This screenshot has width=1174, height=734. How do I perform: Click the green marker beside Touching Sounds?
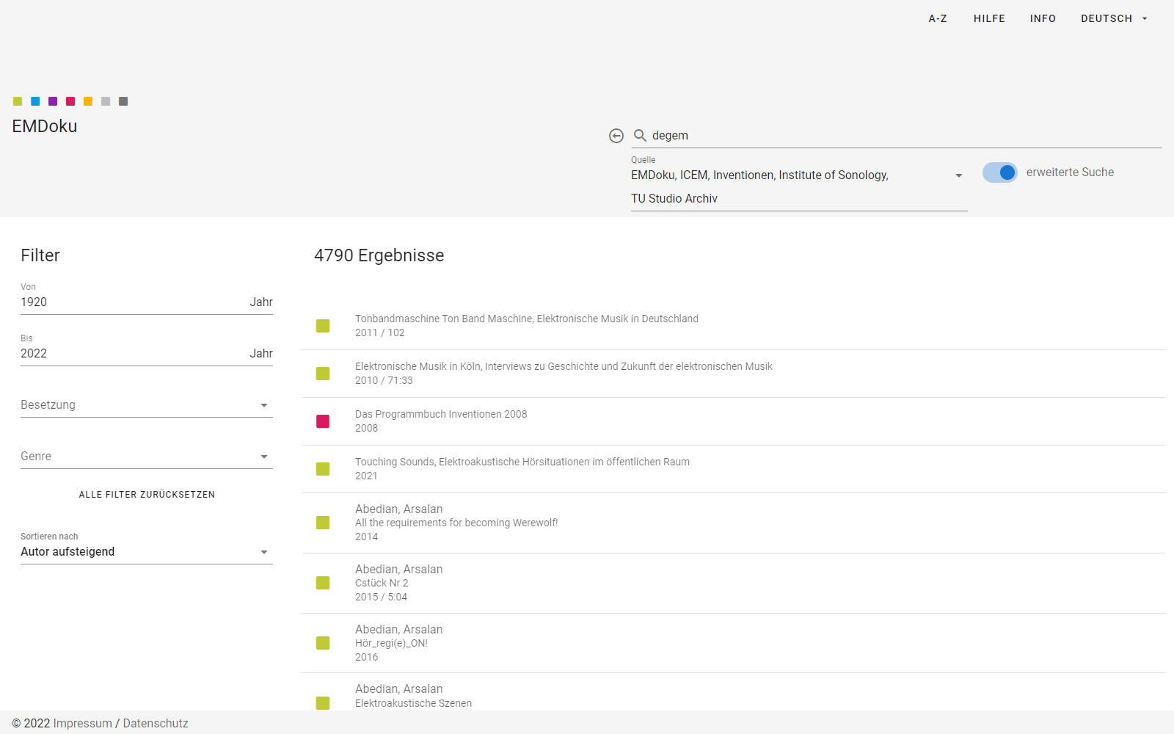coord(323,469)
